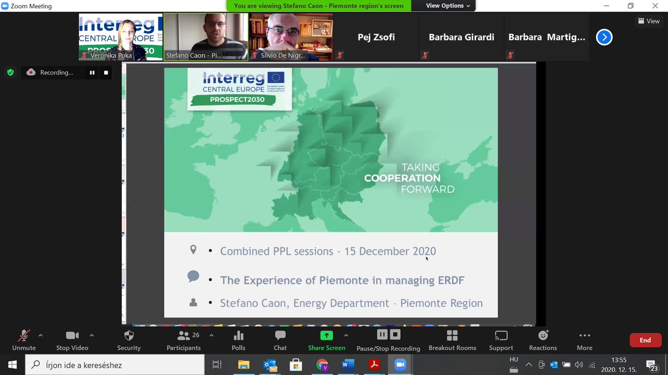Click the Breakout Rooms icon
The image size is (668, 375).
tap(452, 339)
